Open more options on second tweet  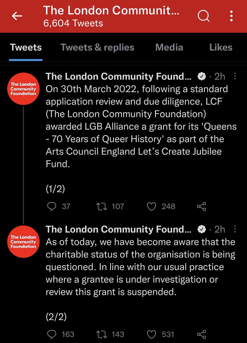[x=235, y=229]
